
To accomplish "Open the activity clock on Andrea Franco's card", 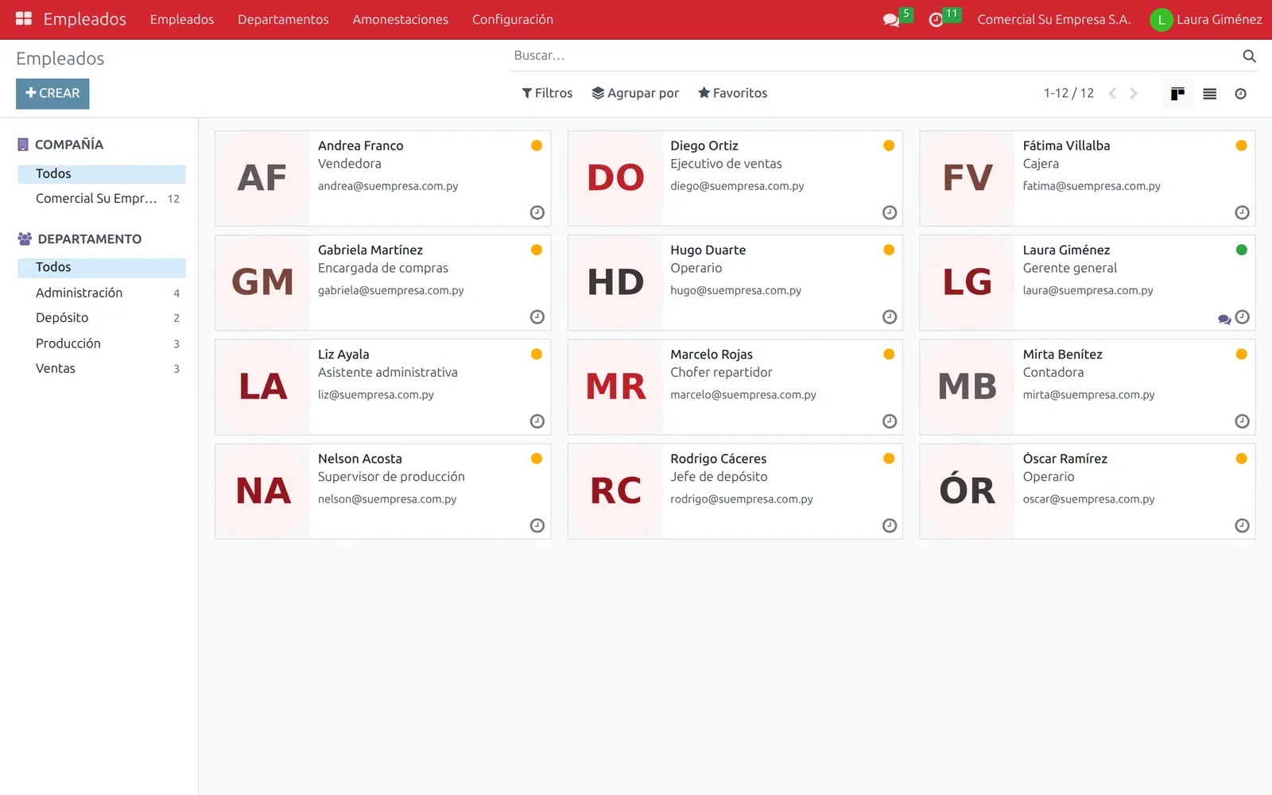I will click(537, 212).
